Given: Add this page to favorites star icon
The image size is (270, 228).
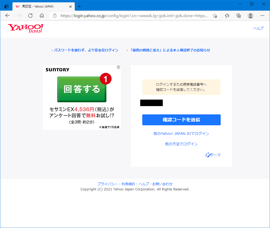Looking at the screenshot, I should click(x=215, y=16).
